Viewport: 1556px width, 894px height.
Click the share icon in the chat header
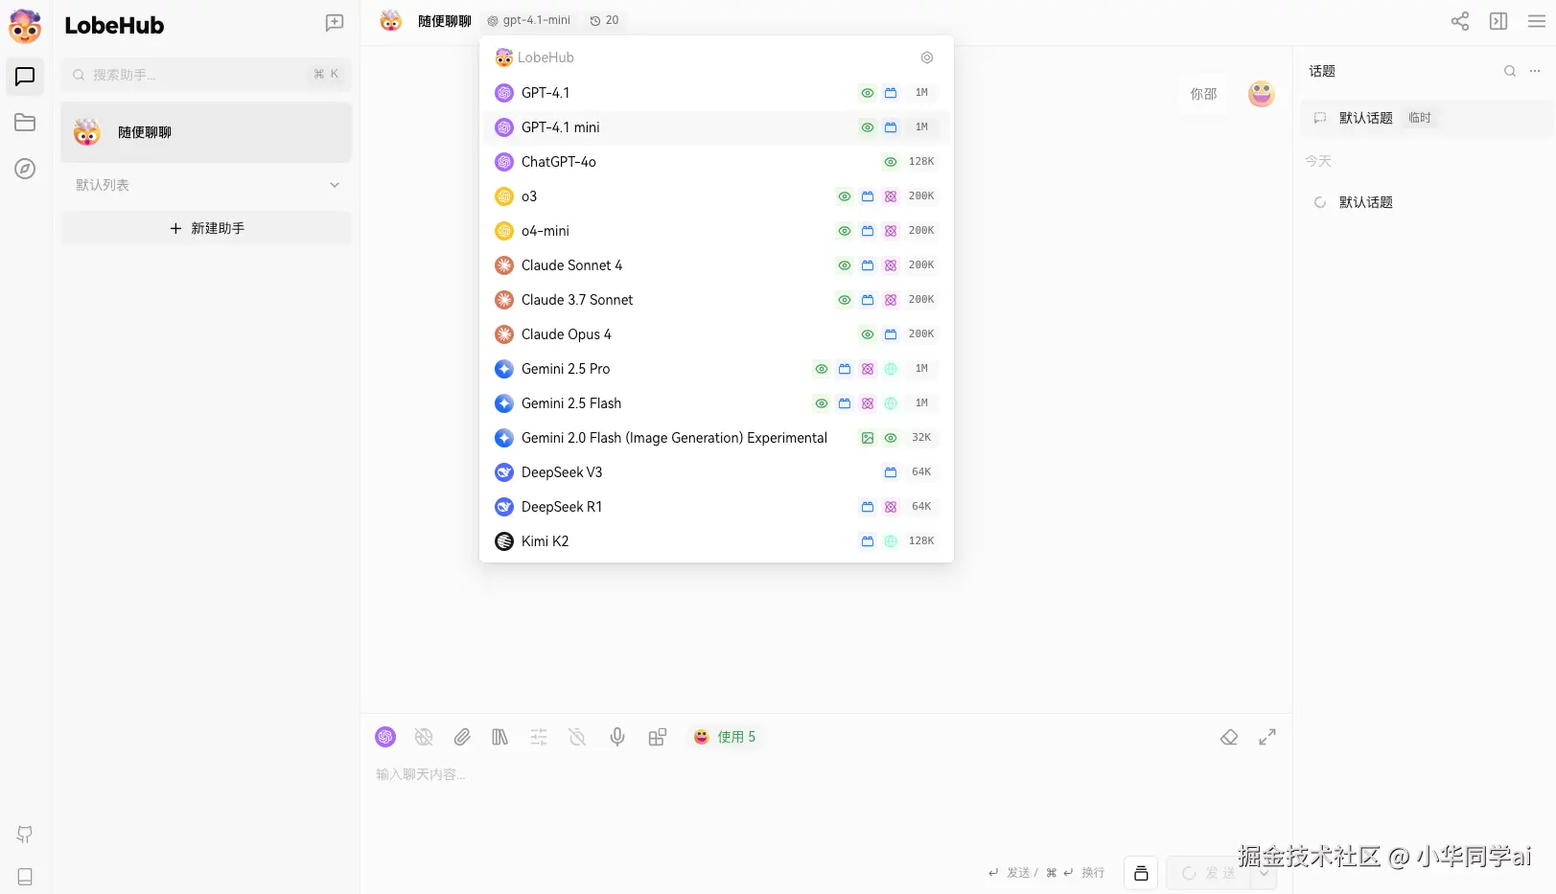click(1460, 21)
